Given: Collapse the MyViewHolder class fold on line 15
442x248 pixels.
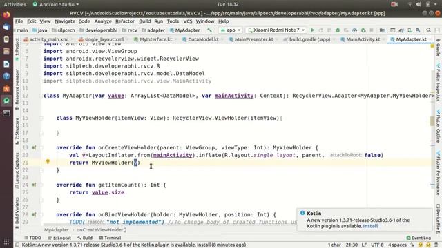Looking at the screenshot, I should tap(41, 118).
